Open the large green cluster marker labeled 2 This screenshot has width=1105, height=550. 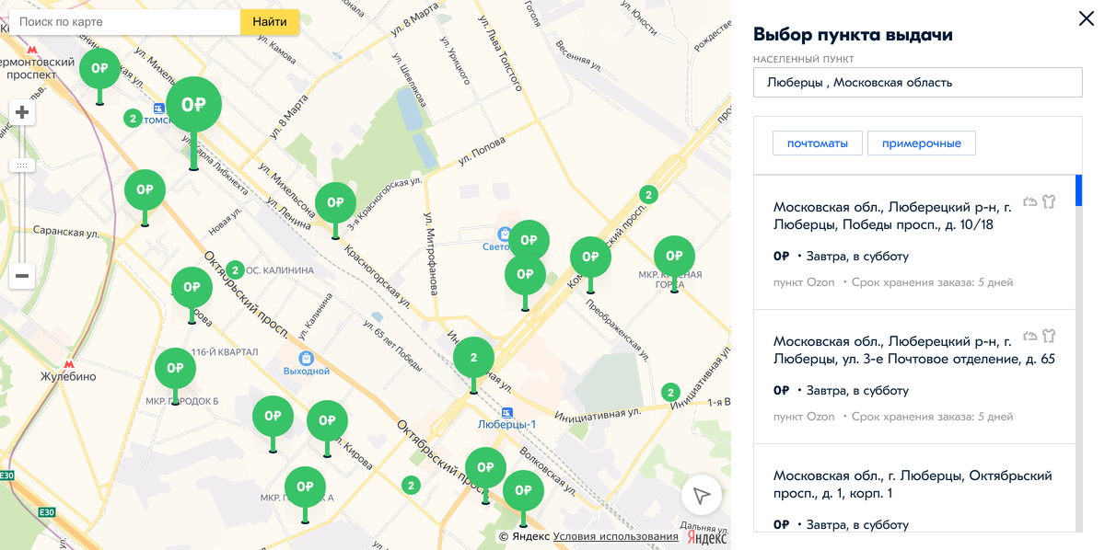point(473,357)
